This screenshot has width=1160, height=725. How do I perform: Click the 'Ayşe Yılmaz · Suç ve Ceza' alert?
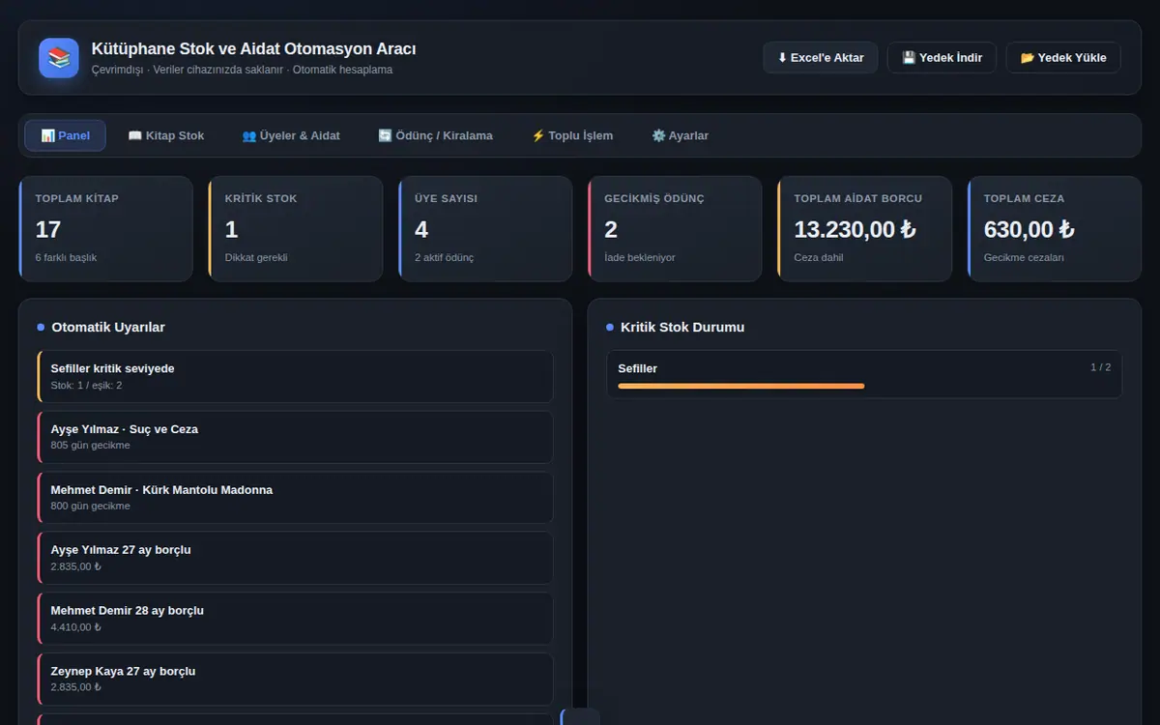click(x=295, y=437)
